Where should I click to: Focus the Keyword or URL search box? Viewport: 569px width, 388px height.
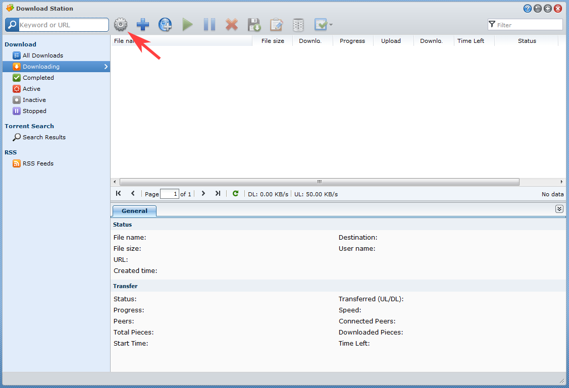(x=64, y=25)
